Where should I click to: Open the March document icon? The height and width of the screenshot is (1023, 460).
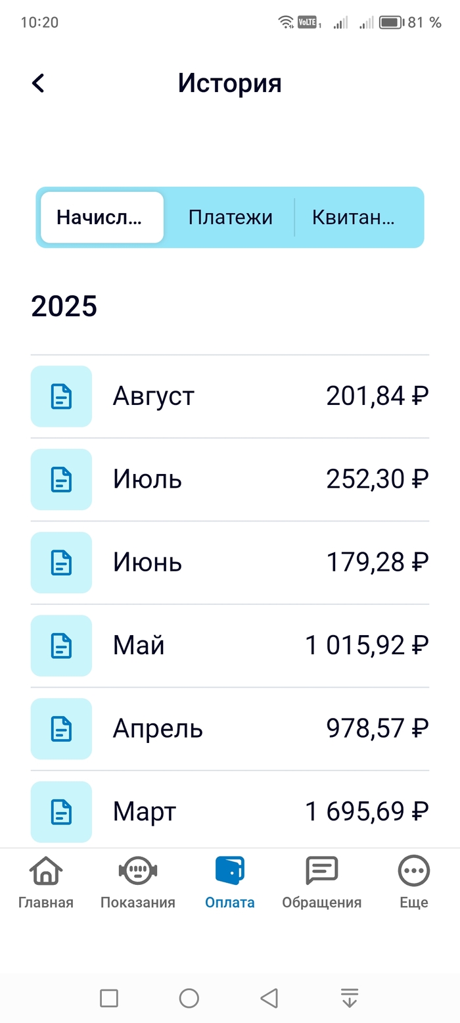tap(61, 811)
